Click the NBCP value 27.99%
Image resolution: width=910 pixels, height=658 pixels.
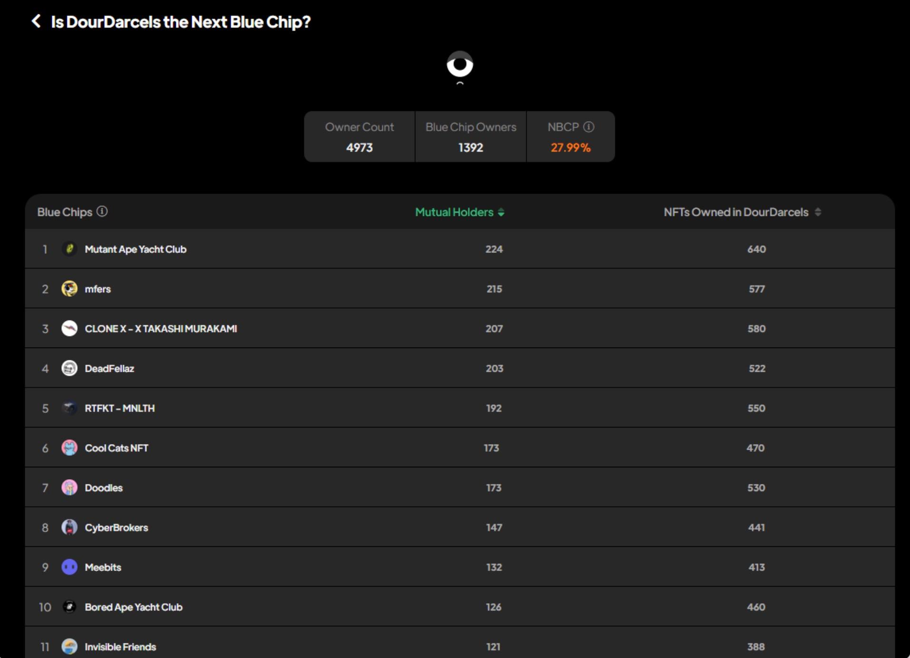pos(571,147)
